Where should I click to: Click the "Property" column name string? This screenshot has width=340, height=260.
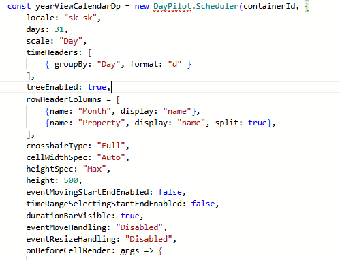coord(102,123)
